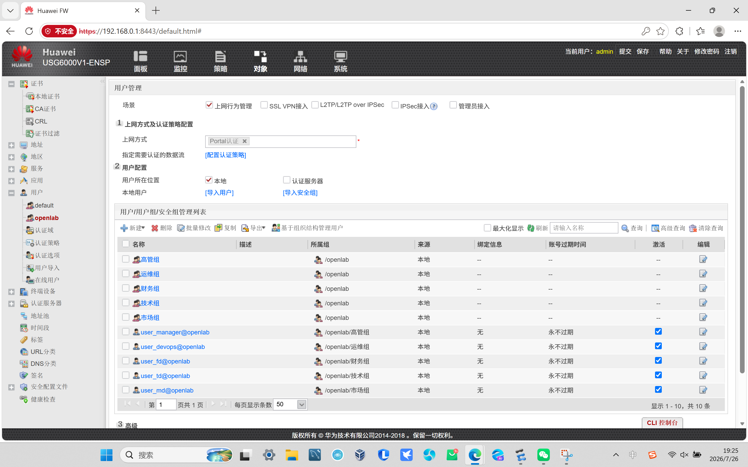748x467 pixels.
Task: Select 在线用户 in the sidebar
Action: pyautogui.click(x=47, y=280)
